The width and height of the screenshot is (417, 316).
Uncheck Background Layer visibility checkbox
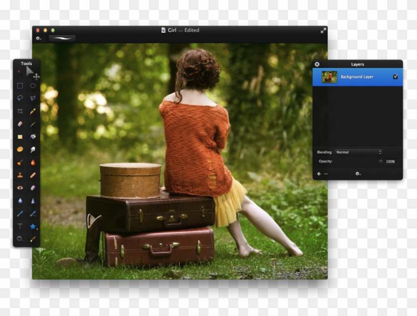tap(395, 77)
